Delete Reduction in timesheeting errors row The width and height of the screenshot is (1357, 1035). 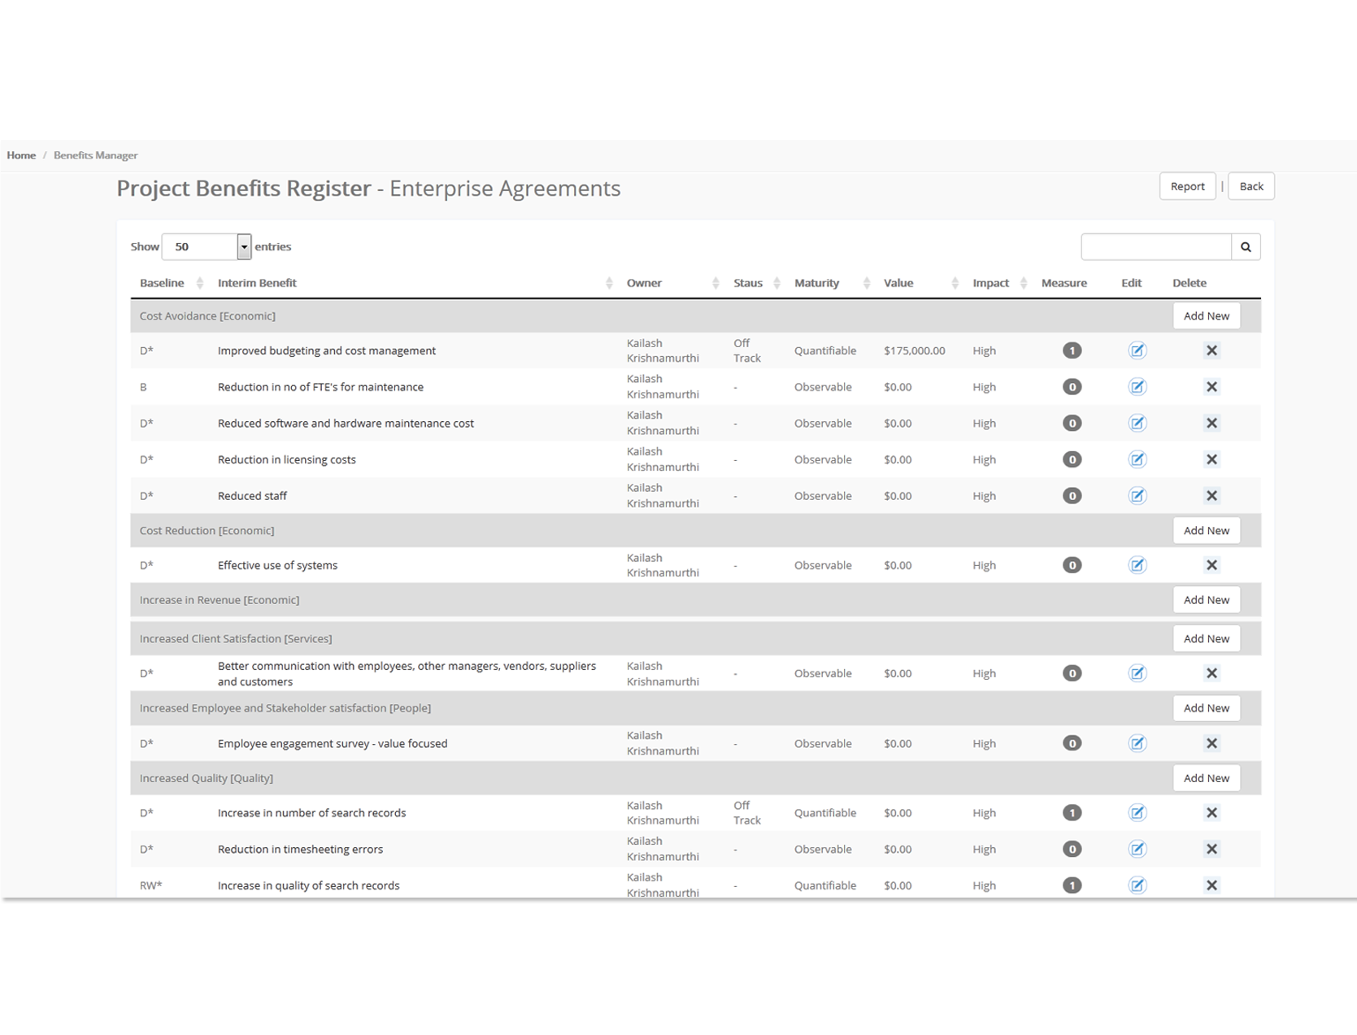pos(1211,849)
